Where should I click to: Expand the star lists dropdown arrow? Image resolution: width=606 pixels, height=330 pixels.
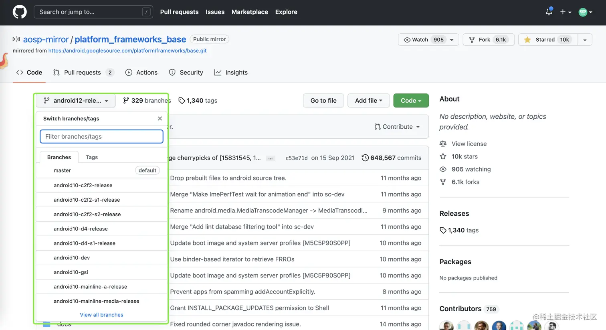coord(585,40)
